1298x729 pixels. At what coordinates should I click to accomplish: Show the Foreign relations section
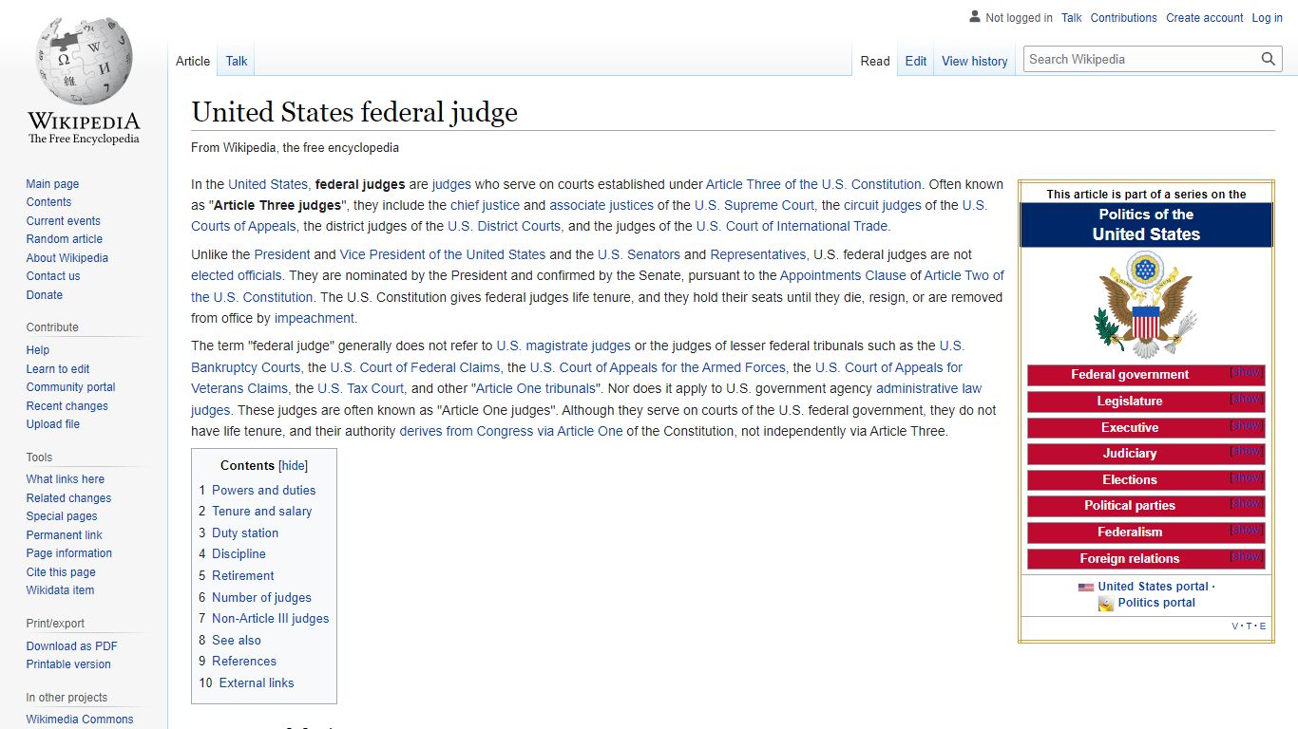coord(1246,556)
